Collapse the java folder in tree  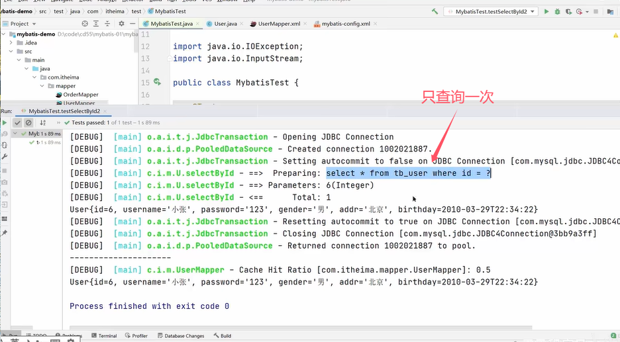click(26, 69)
